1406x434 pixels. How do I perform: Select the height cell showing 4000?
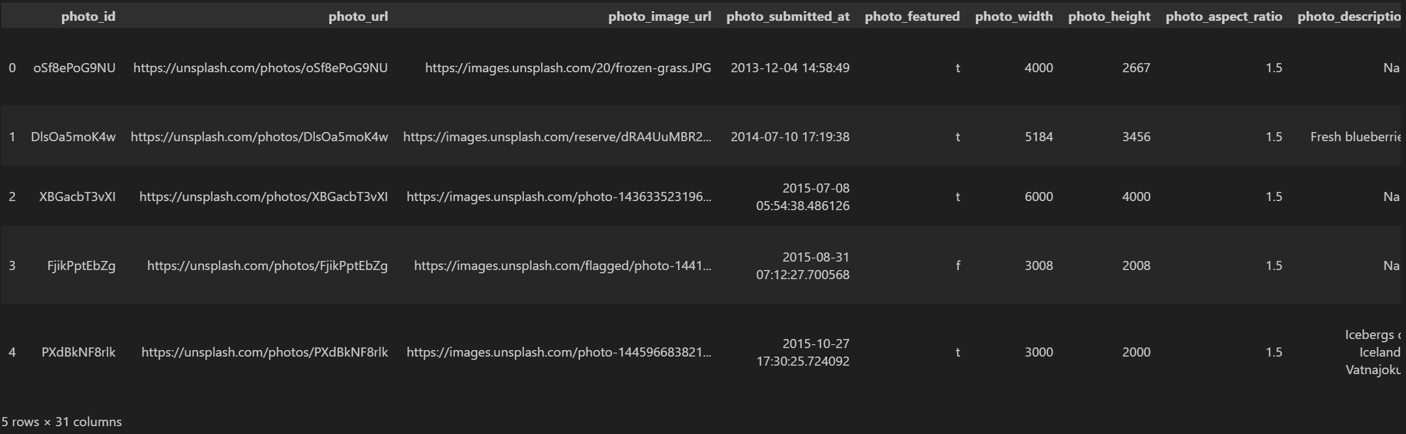coord(1135,197)
